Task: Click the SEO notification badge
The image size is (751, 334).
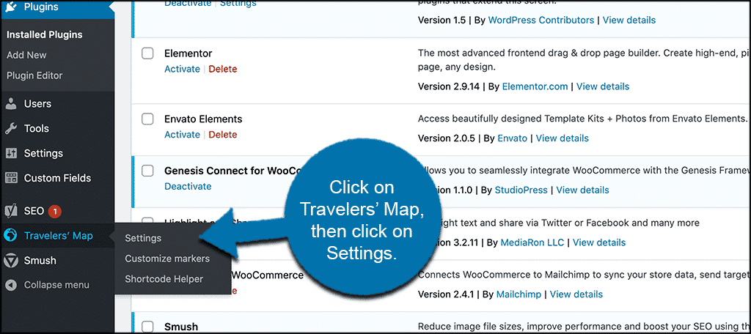Action: (x=54, y=211)
